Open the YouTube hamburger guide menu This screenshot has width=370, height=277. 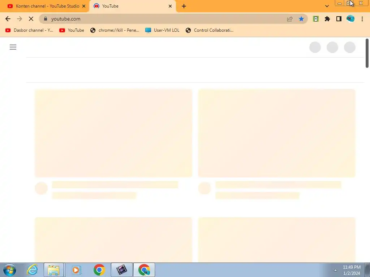click(x=13, y=47)
